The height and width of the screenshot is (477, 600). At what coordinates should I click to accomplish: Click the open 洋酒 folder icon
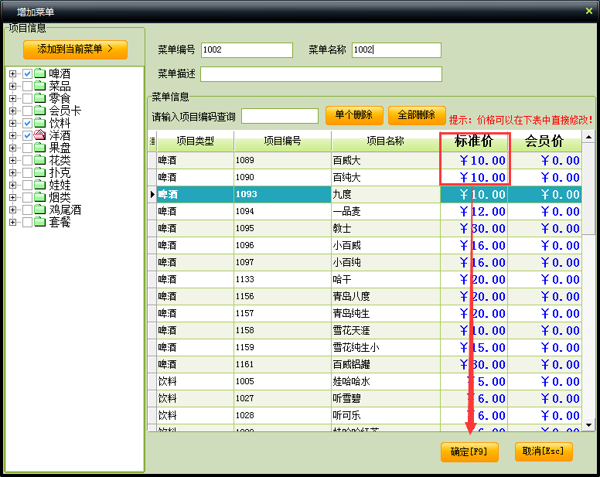pos(39,135)
